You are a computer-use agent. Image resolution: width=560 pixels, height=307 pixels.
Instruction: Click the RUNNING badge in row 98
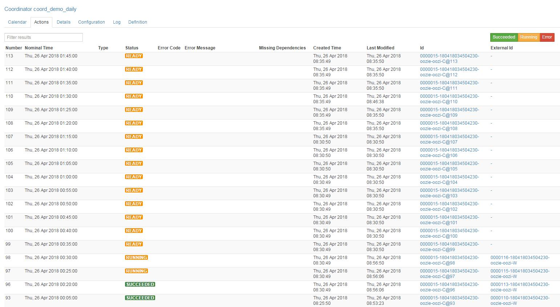click(x=136, y=258)
